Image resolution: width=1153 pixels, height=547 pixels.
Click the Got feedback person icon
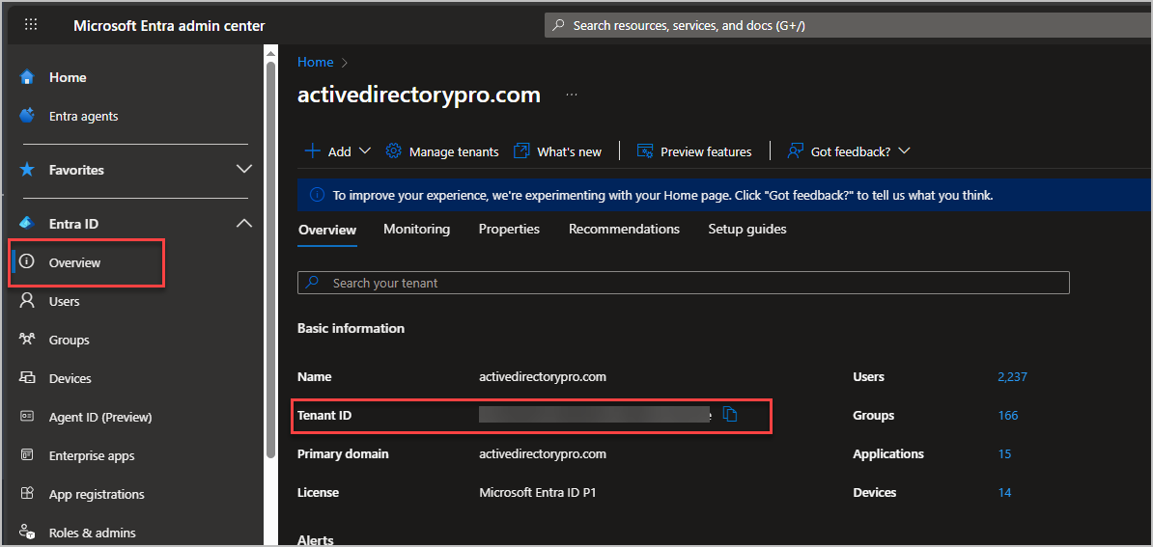click(x=794, y=151)
